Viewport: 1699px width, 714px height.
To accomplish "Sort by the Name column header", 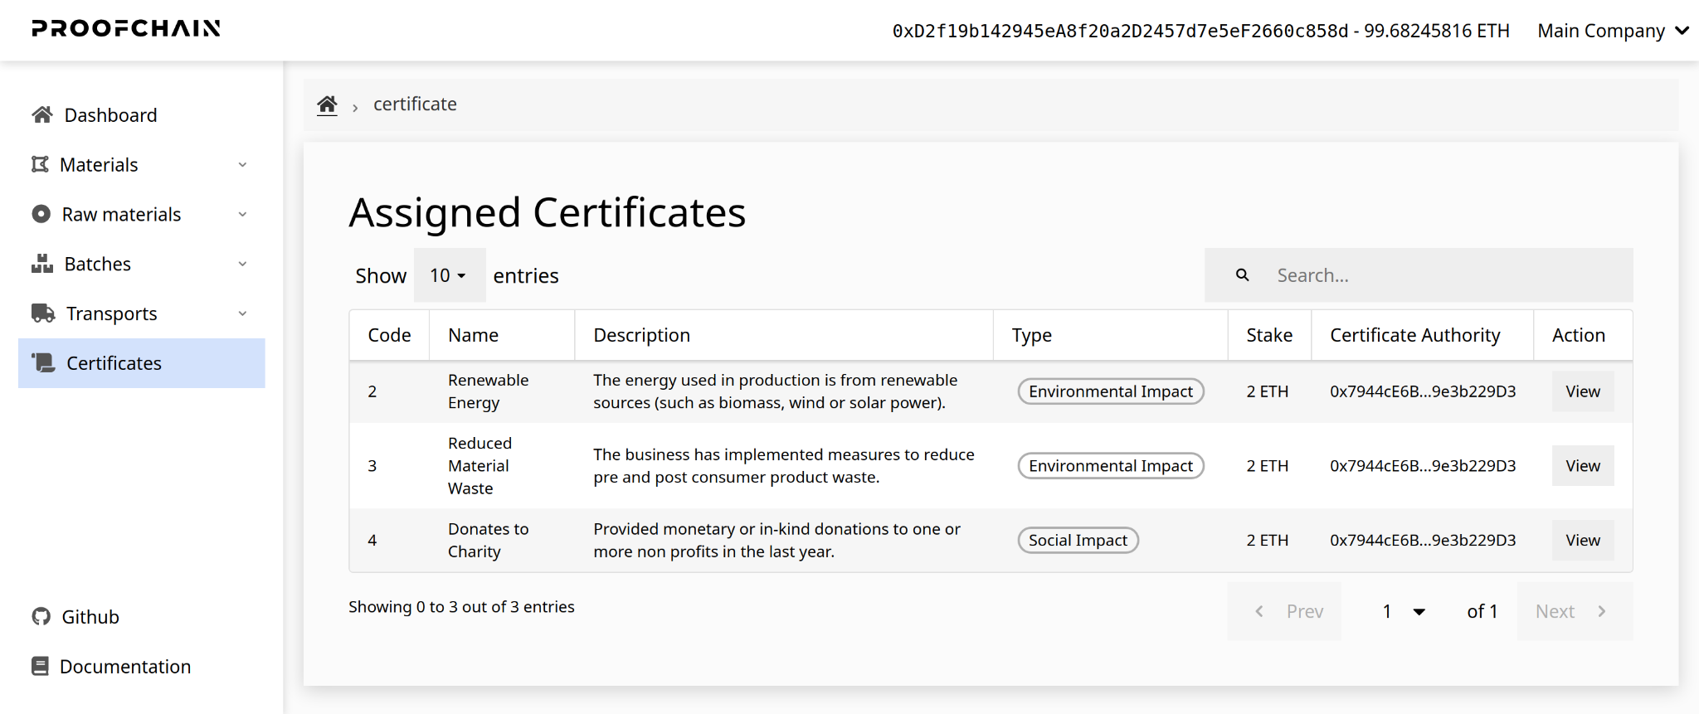I will 502,335.
